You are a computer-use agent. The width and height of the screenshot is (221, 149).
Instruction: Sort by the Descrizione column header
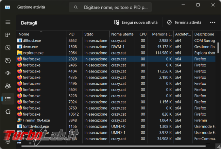[204, 34]
